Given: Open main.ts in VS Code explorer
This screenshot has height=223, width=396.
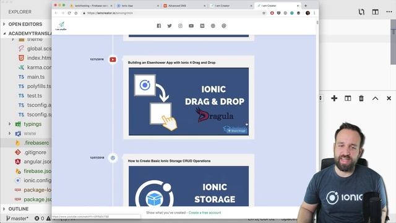Looking at the screenshot, I should pos(36,77).
